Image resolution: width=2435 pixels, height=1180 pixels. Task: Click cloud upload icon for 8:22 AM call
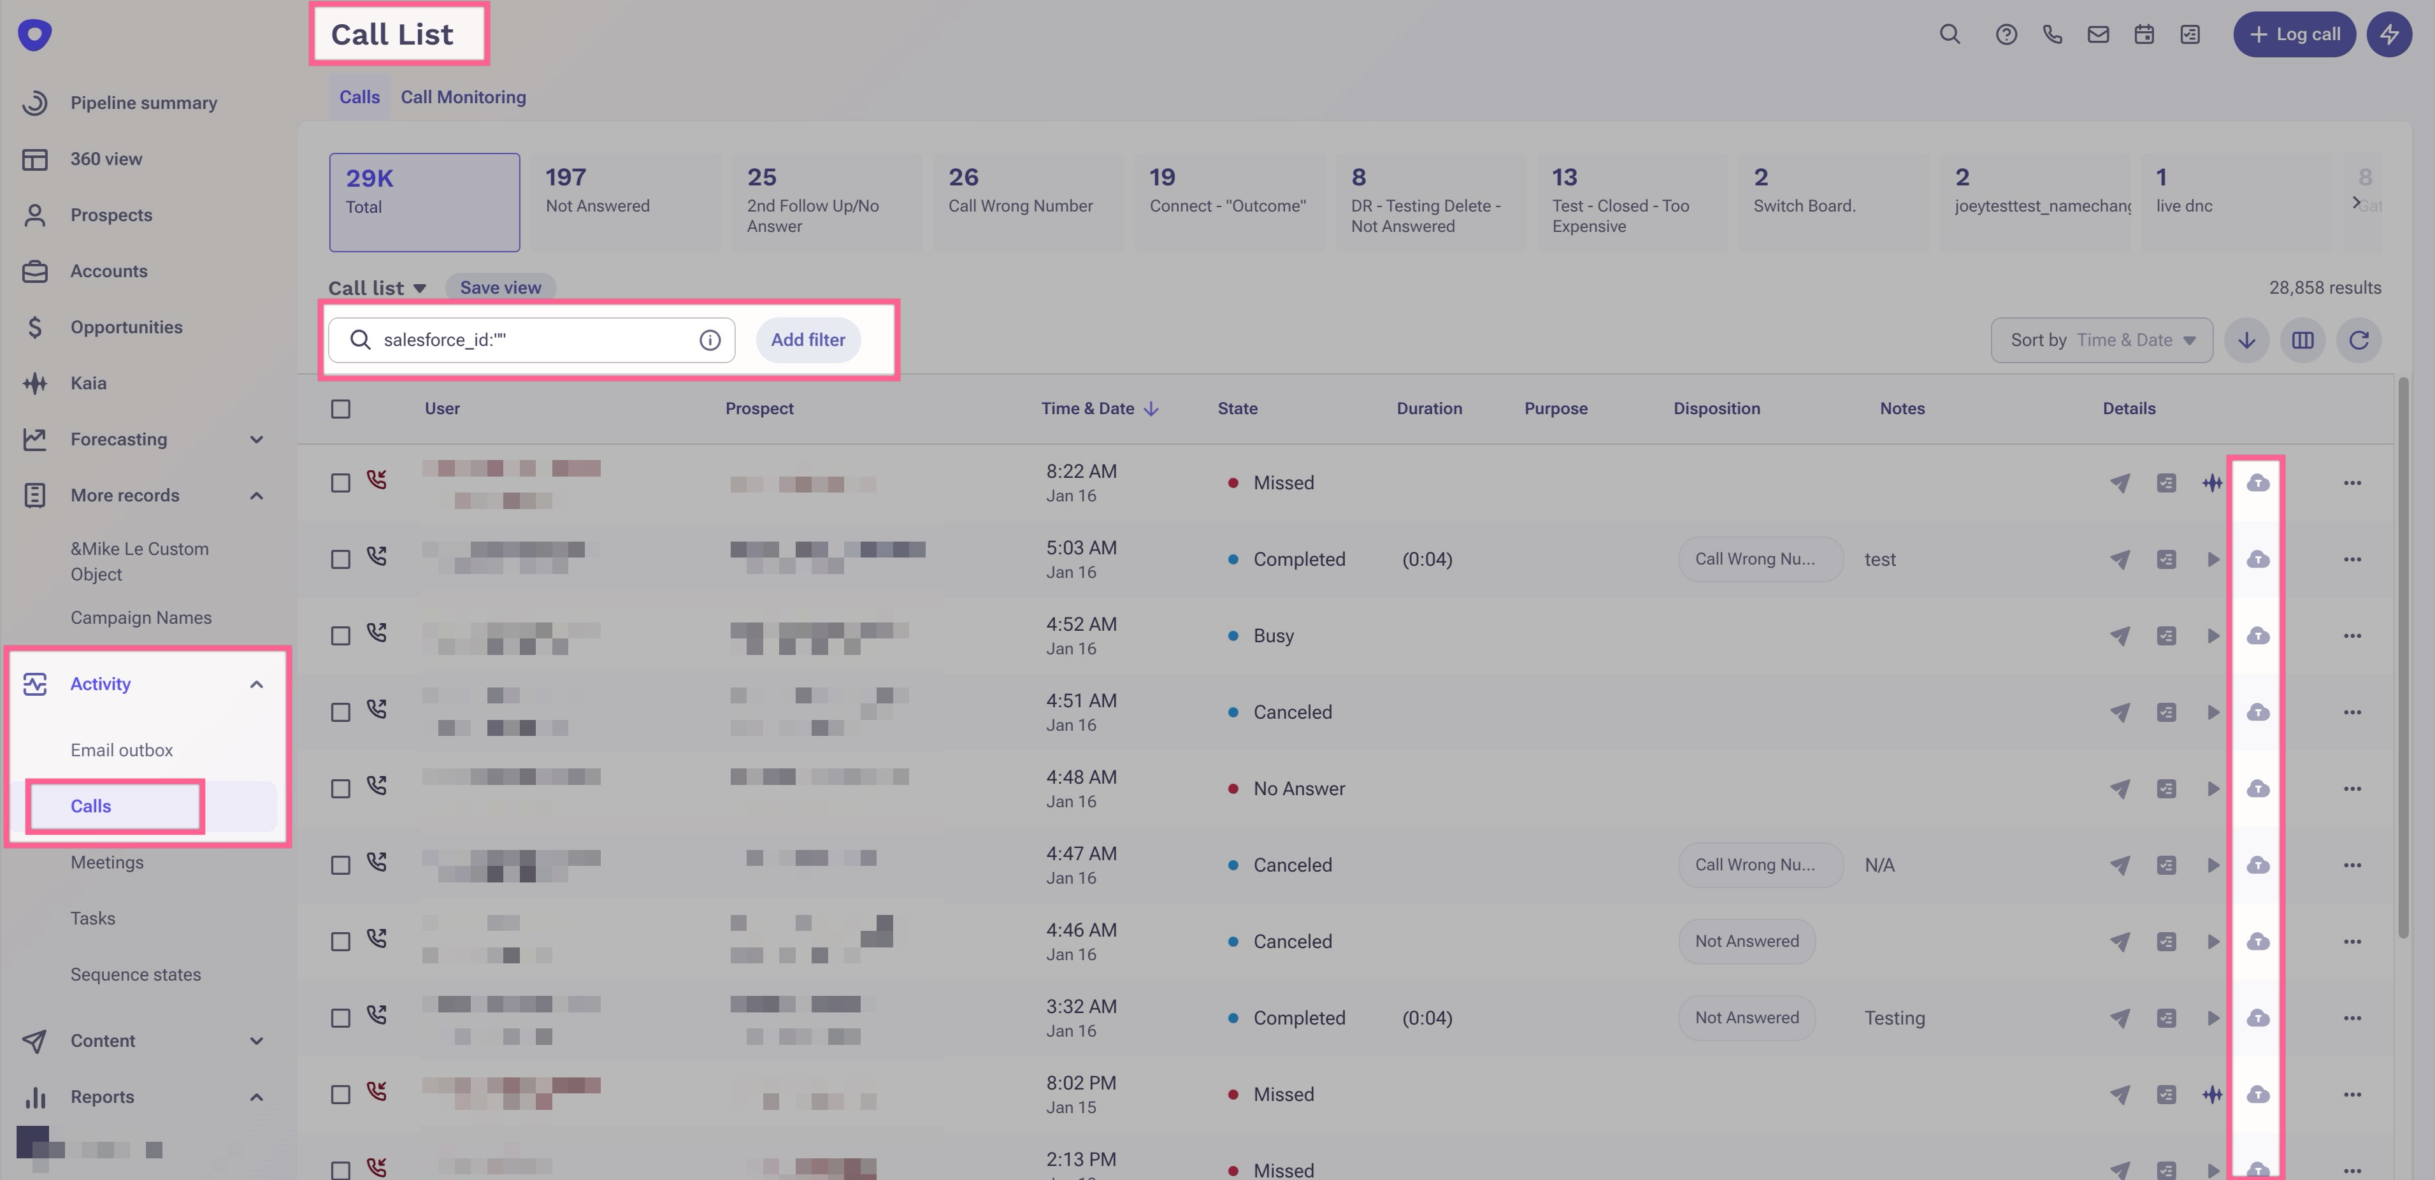click(x=2257, y=483)
